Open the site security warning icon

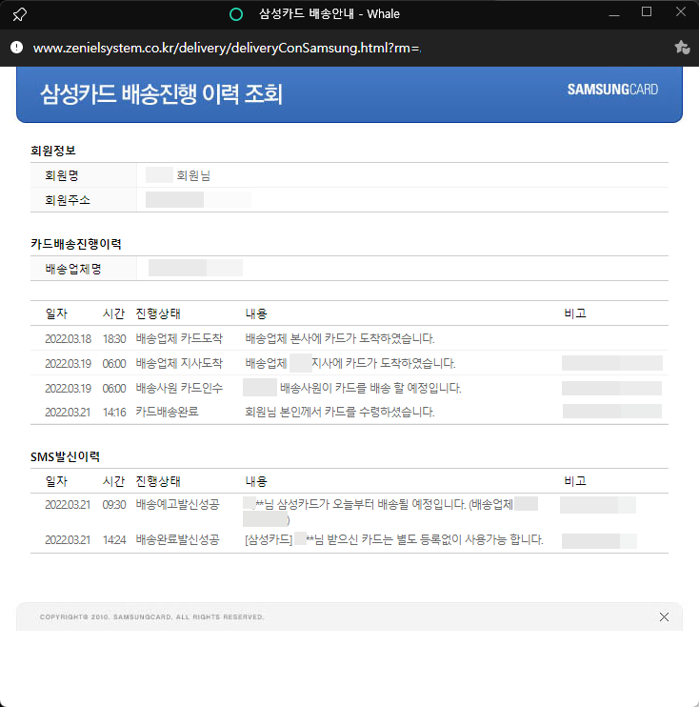17,48
